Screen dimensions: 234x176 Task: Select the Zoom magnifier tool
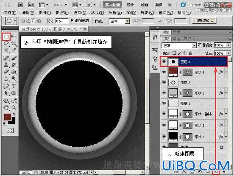pos(14,107)
